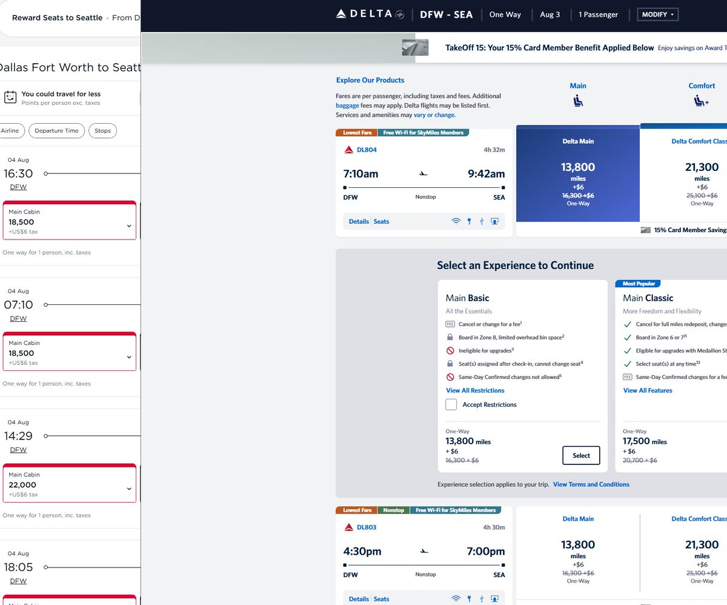Click 1 Passenger in Delta header
Image resolution: width=727 pixels, height=605 pixels.
599,15
